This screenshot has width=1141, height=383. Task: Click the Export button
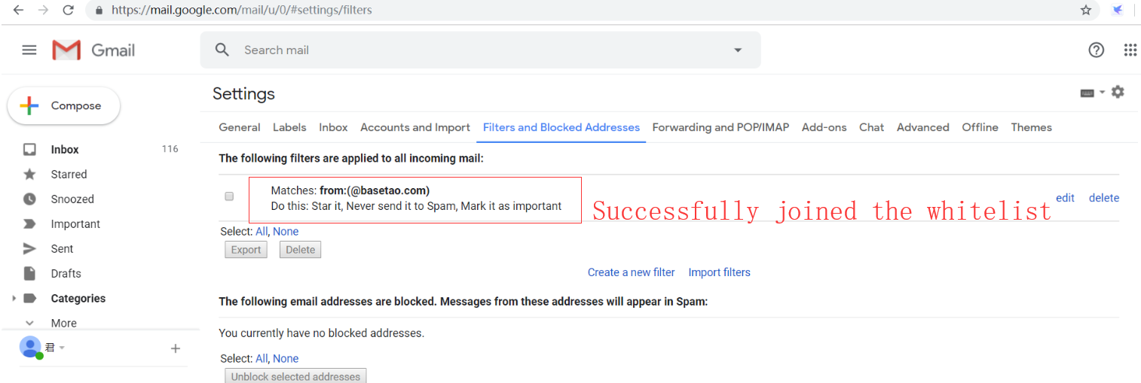point(246,250)
